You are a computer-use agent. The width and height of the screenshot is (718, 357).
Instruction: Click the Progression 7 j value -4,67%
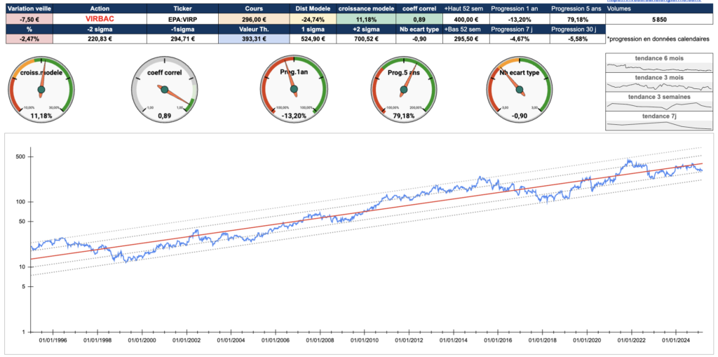point(519,39)
